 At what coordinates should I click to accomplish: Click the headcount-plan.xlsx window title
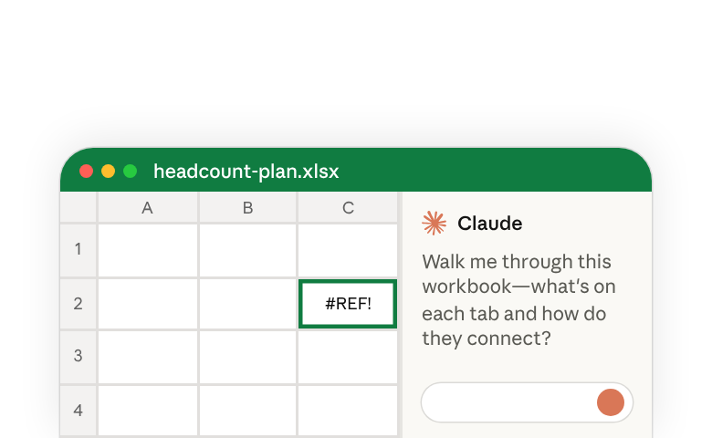[x=246, y=172]
